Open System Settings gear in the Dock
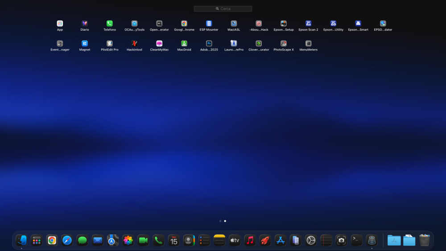The image size is (446, 251). [x=310, y=240]
